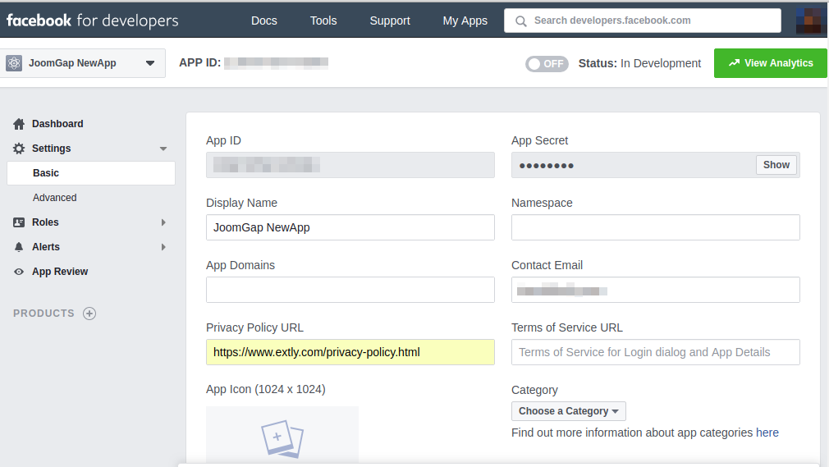Screen dimensions: 829x467
Task: Click the Status: In Development text
Action: point(639,63)
